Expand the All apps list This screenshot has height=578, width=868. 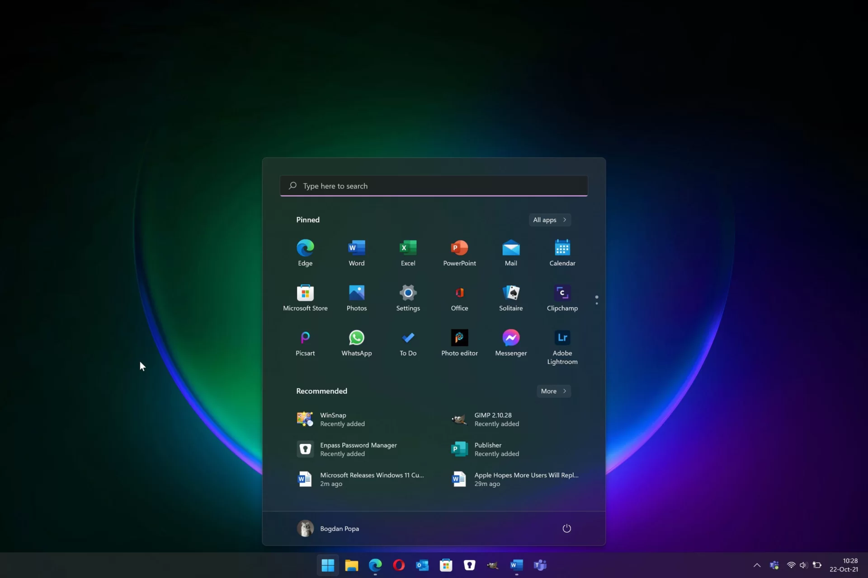point(550,220)
